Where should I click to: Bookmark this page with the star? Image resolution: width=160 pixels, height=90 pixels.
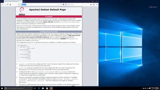66,4
